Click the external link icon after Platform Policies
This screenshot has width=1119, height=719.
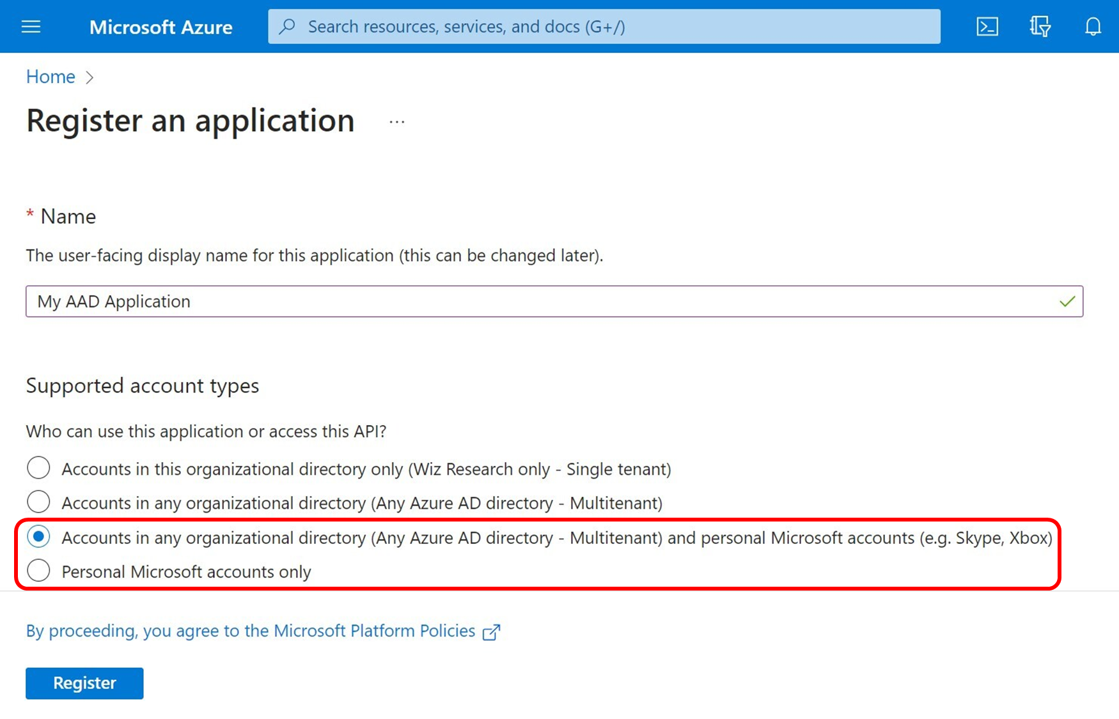point(491,632)
